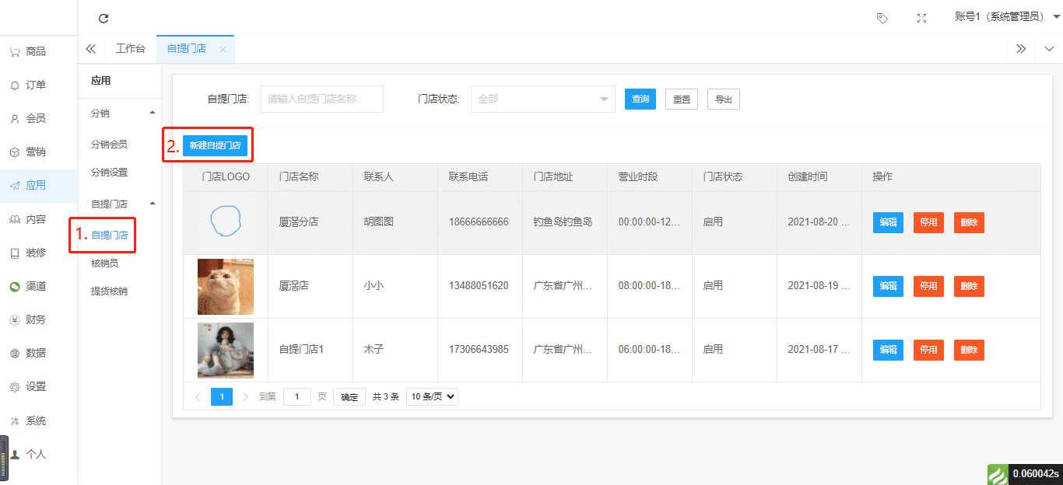Close the 自提门店 tab
The width and height of the screenshot is (1063, 485).
click(x=223, y=49)
